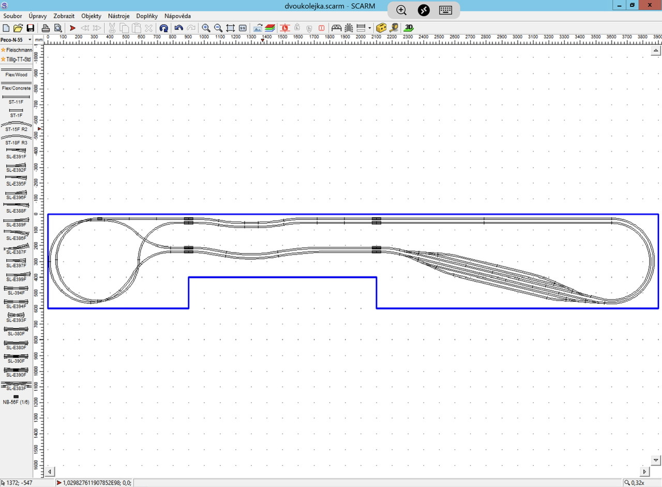The width and height of the screenshot is (662, 487).
Task: Toggle the 1:1 zoom button
Action: (x=243, y=28)
